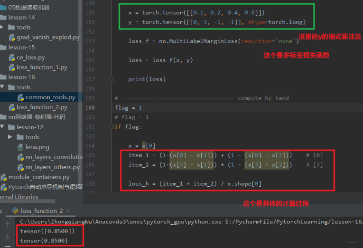Collapse the lesson-12 folder
Screen dimensions: 363x248
[2, 127]
